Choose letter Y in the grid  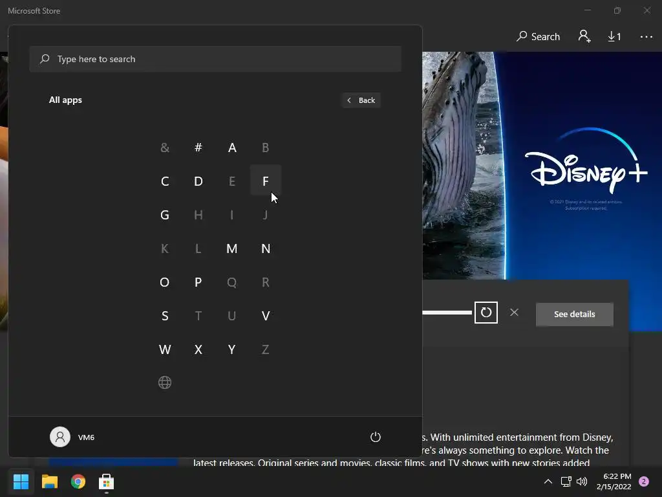tap(232, 349)
